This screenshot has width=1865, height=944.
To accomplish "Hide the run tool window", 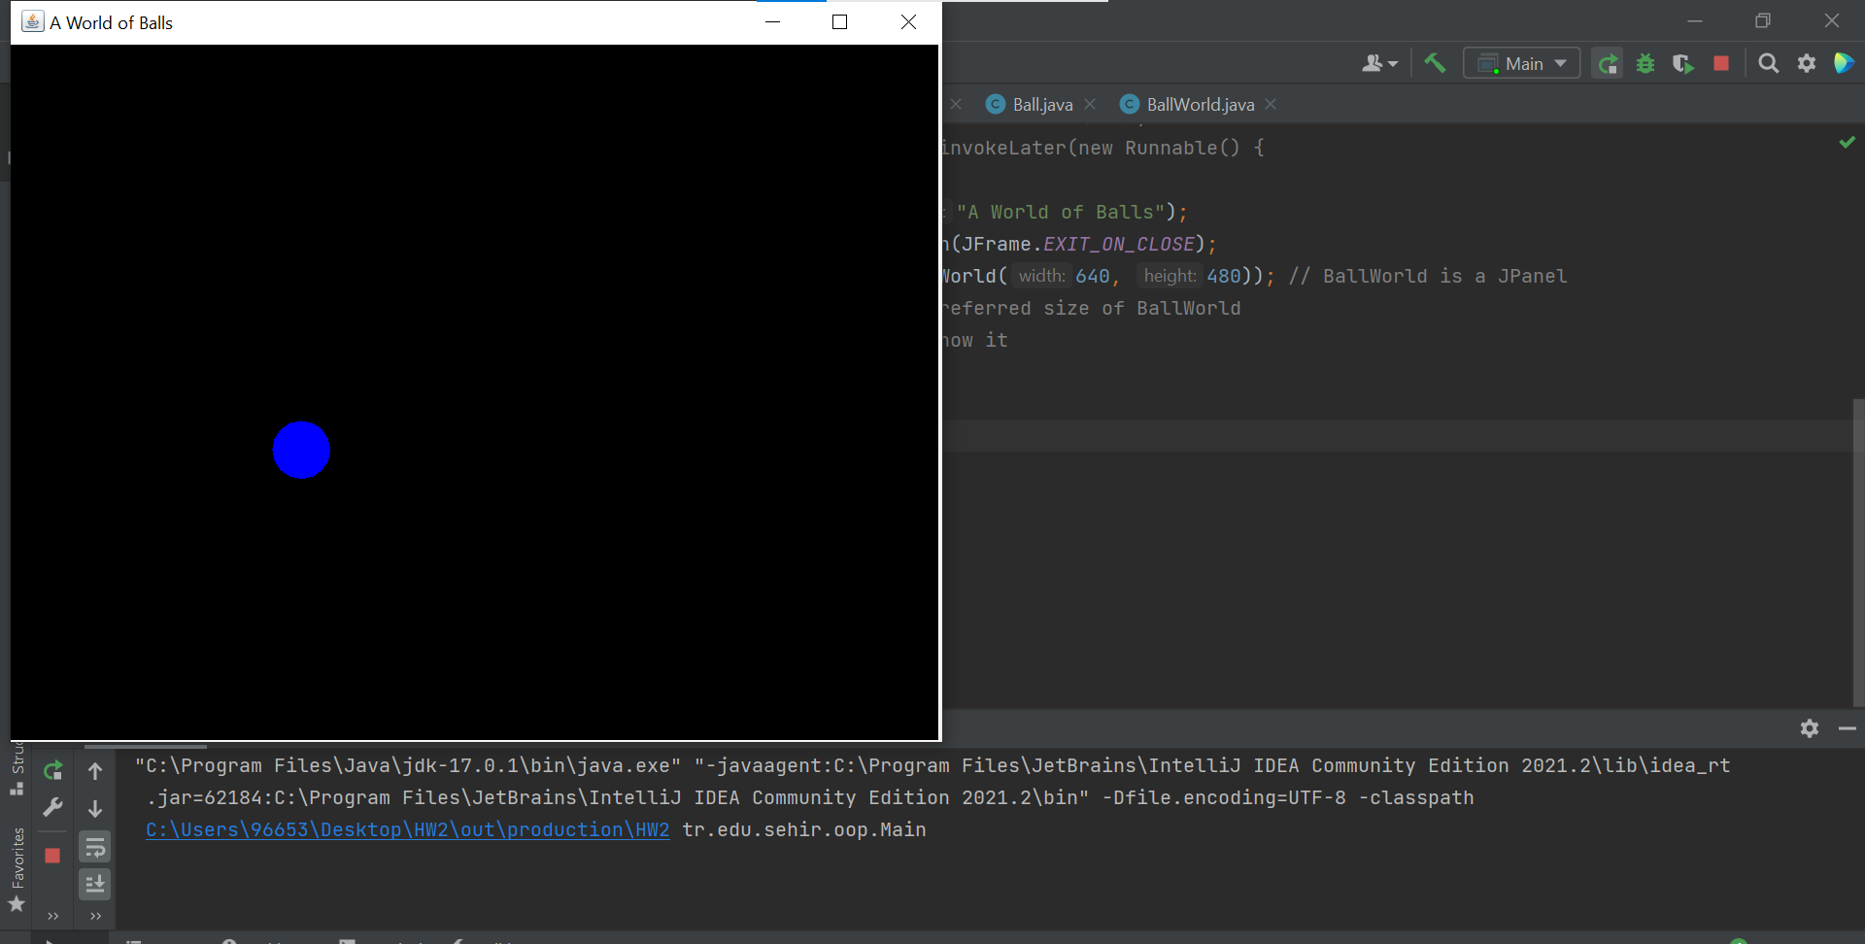I will (1847, 727).
